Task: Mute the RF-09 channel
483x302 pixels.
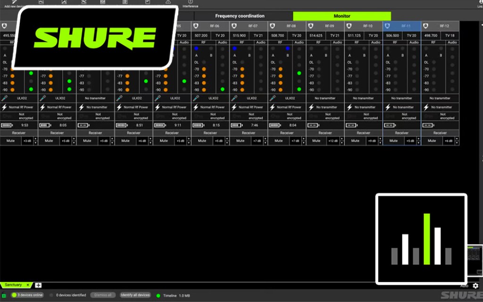Action: point(316,141)
